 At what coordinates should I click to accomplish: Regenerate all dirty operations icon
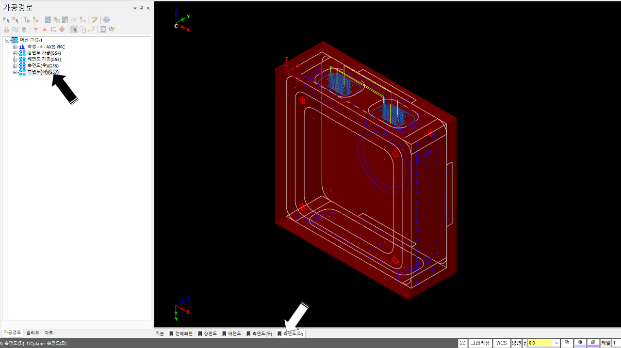[x=36, y=20]
